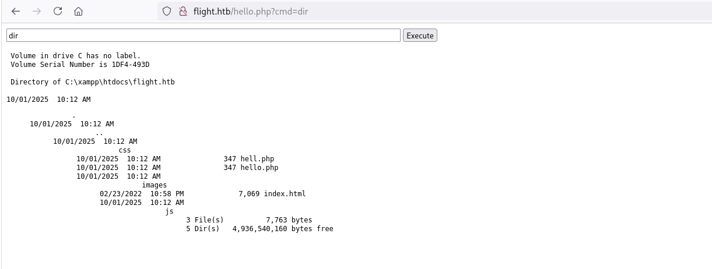
Task: Show the insecure connection padlock info
Action: 183,11
